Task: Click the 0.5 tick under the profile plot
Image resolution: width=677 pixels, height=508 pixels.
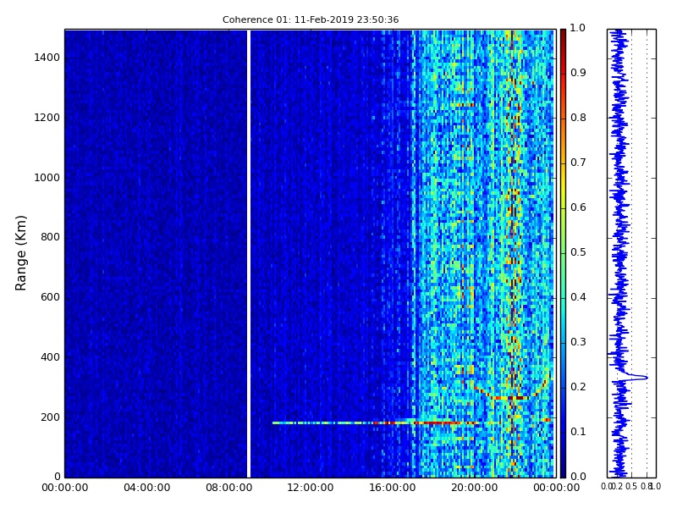Action: 631,486
